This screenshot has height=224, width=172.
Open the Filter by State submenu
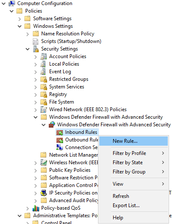(133, 163)
